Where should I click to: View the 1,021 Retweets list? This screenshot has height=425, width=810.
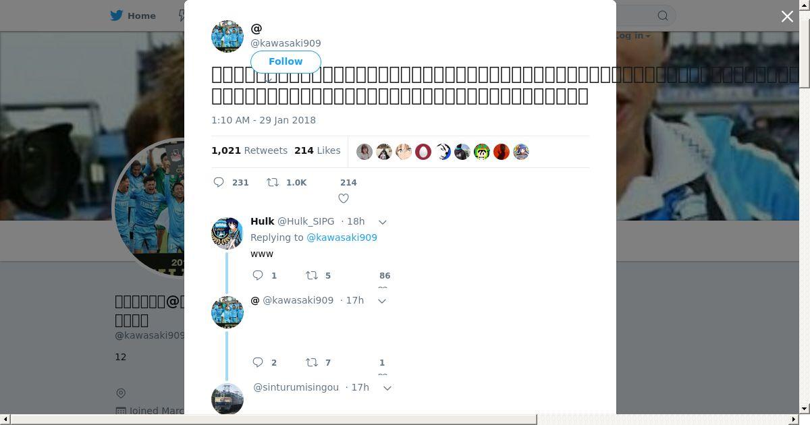pos(249,150)
